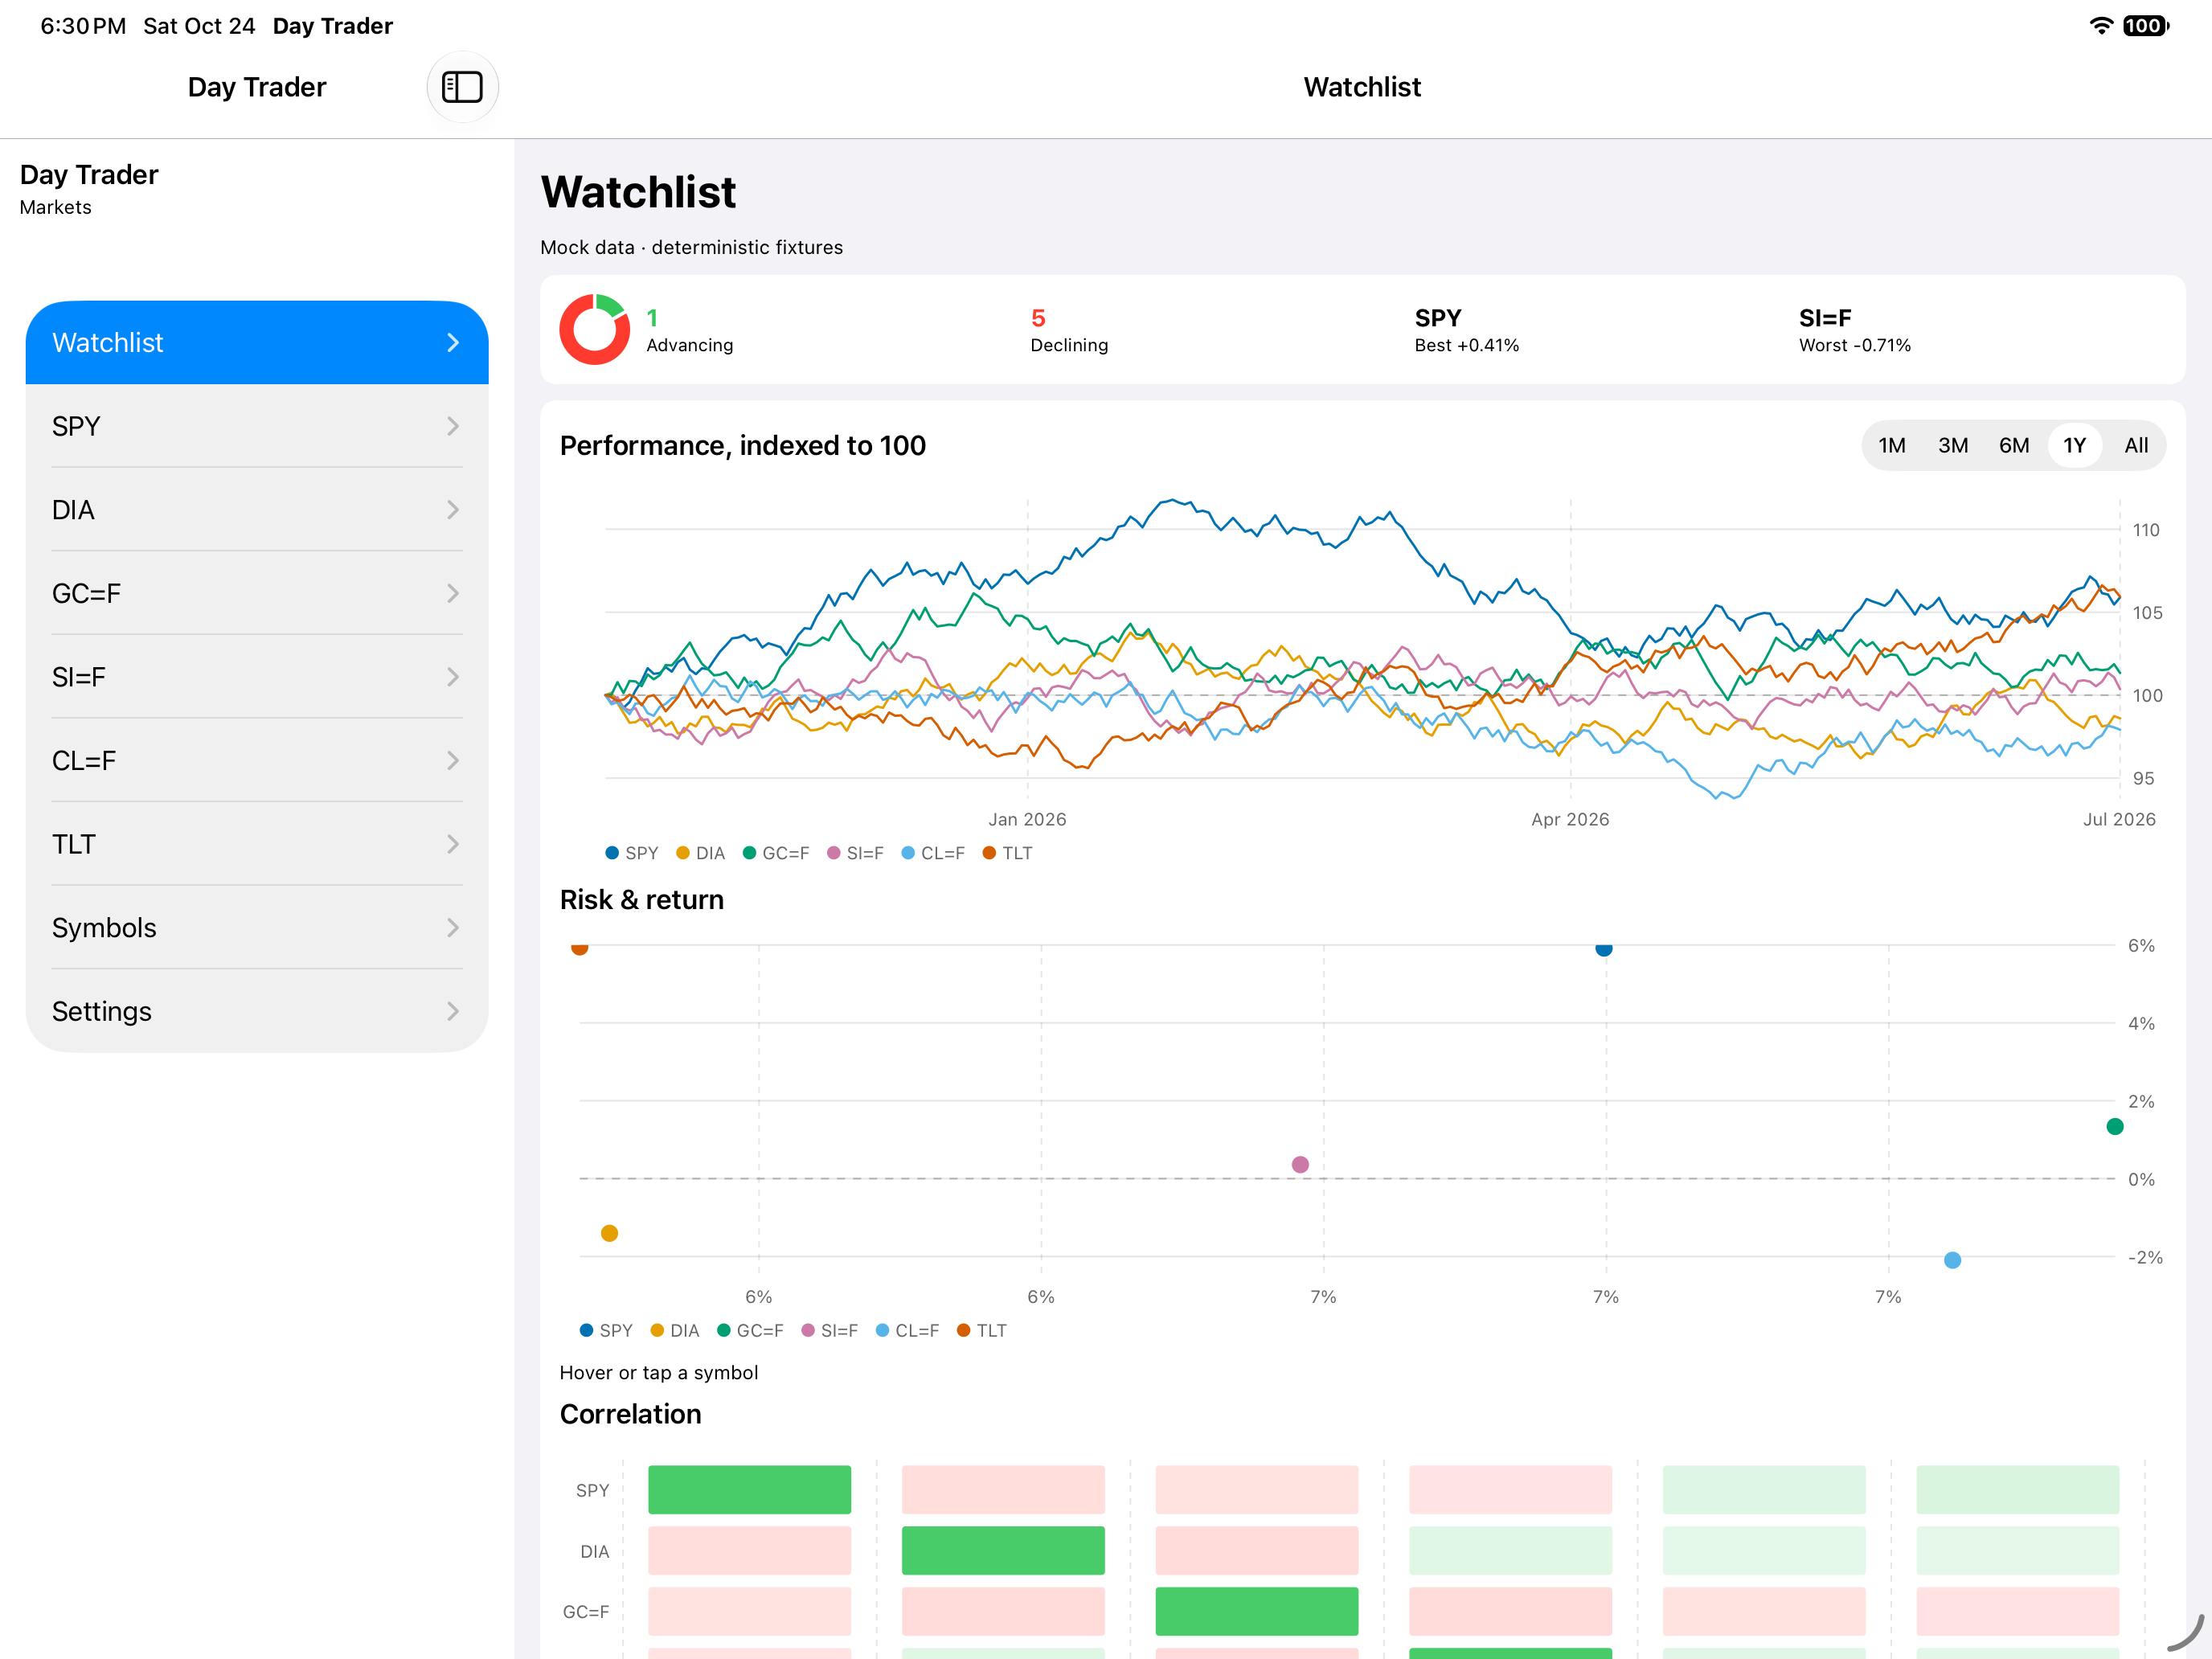Tap the chevron on the SPY row
This screenshot has width=2212, height=1659.
(x=453, y=426)
